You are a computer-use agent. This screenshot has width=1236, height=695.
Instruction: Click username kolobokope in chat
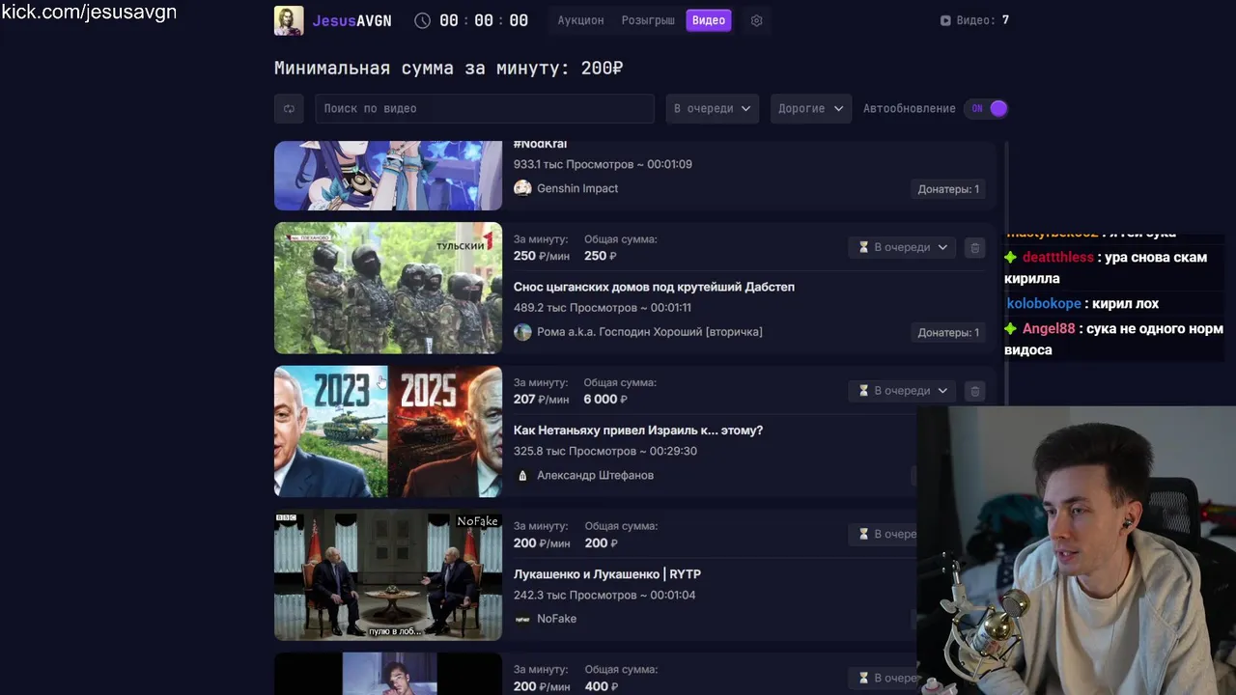tap(1044, 304)
